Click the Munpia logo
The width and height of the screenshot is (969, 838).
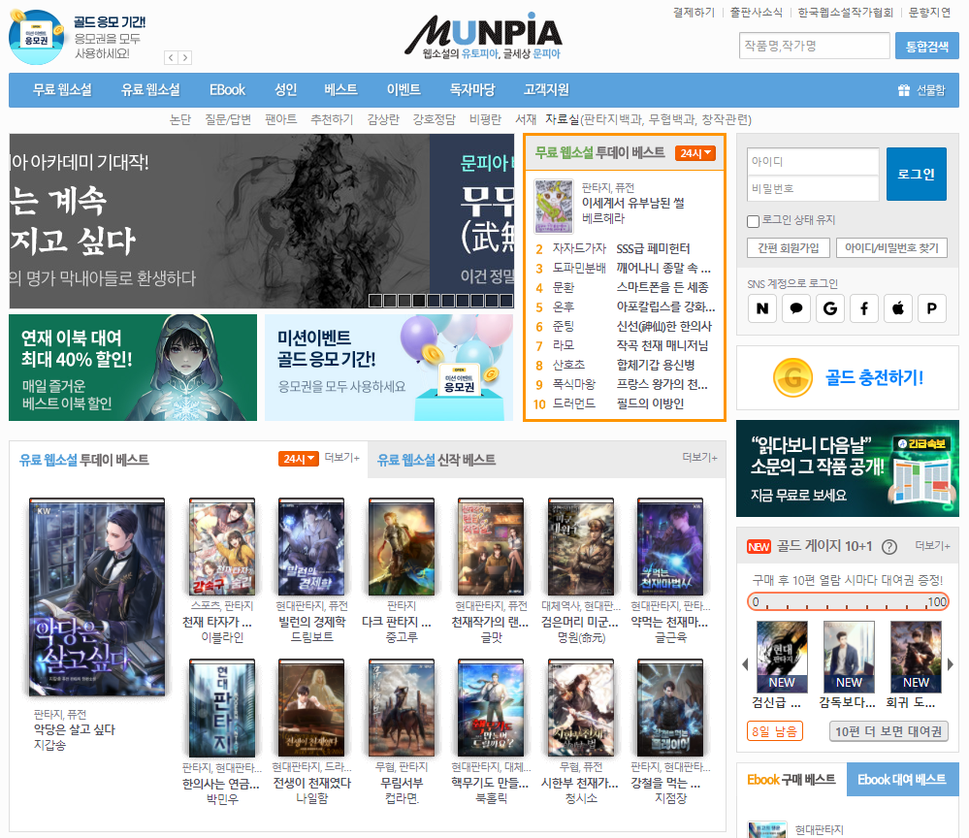point(484,35)
